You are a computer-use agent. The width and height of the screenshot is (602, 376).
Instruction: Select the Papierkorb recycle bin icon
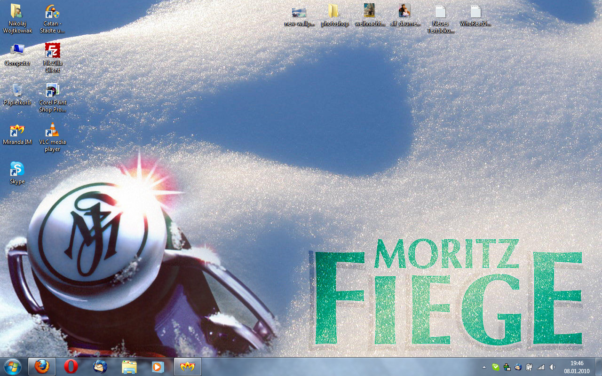17,90
